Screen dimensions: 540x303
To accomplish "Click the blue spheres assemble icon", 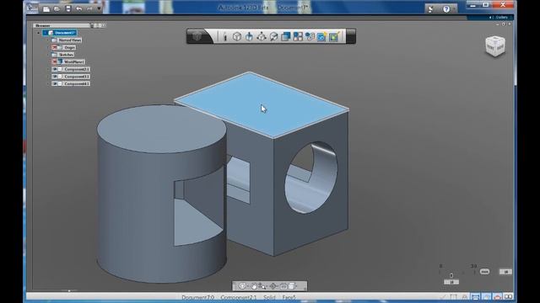I will 310,36.
